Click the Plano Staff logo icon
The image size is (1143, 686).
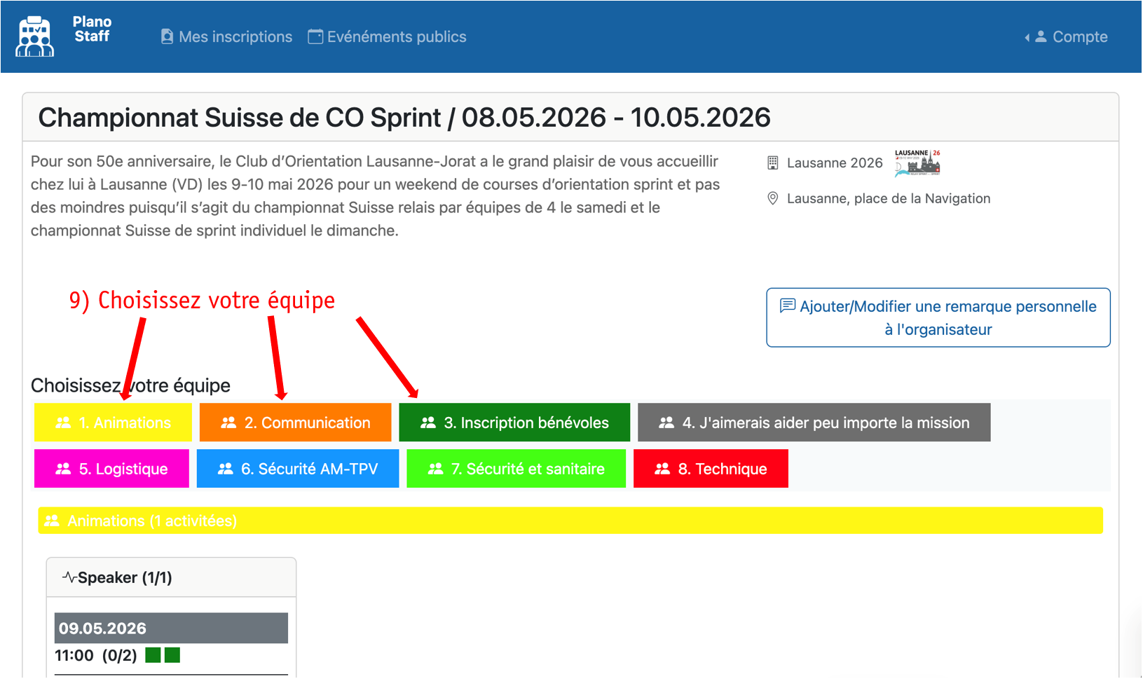tap(35, 36)
